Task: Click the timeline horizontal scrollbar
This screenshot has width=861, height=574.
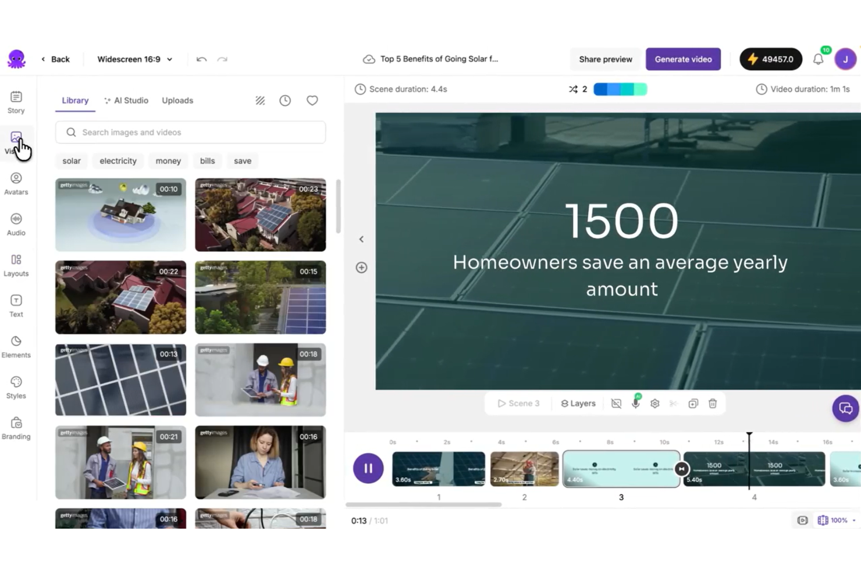Action: pyautogui.click(x=424, y=505)
